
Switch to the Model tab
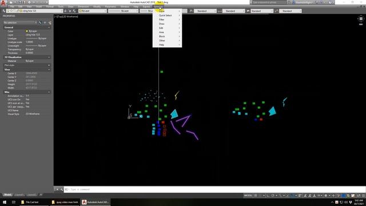coord(7,195)
